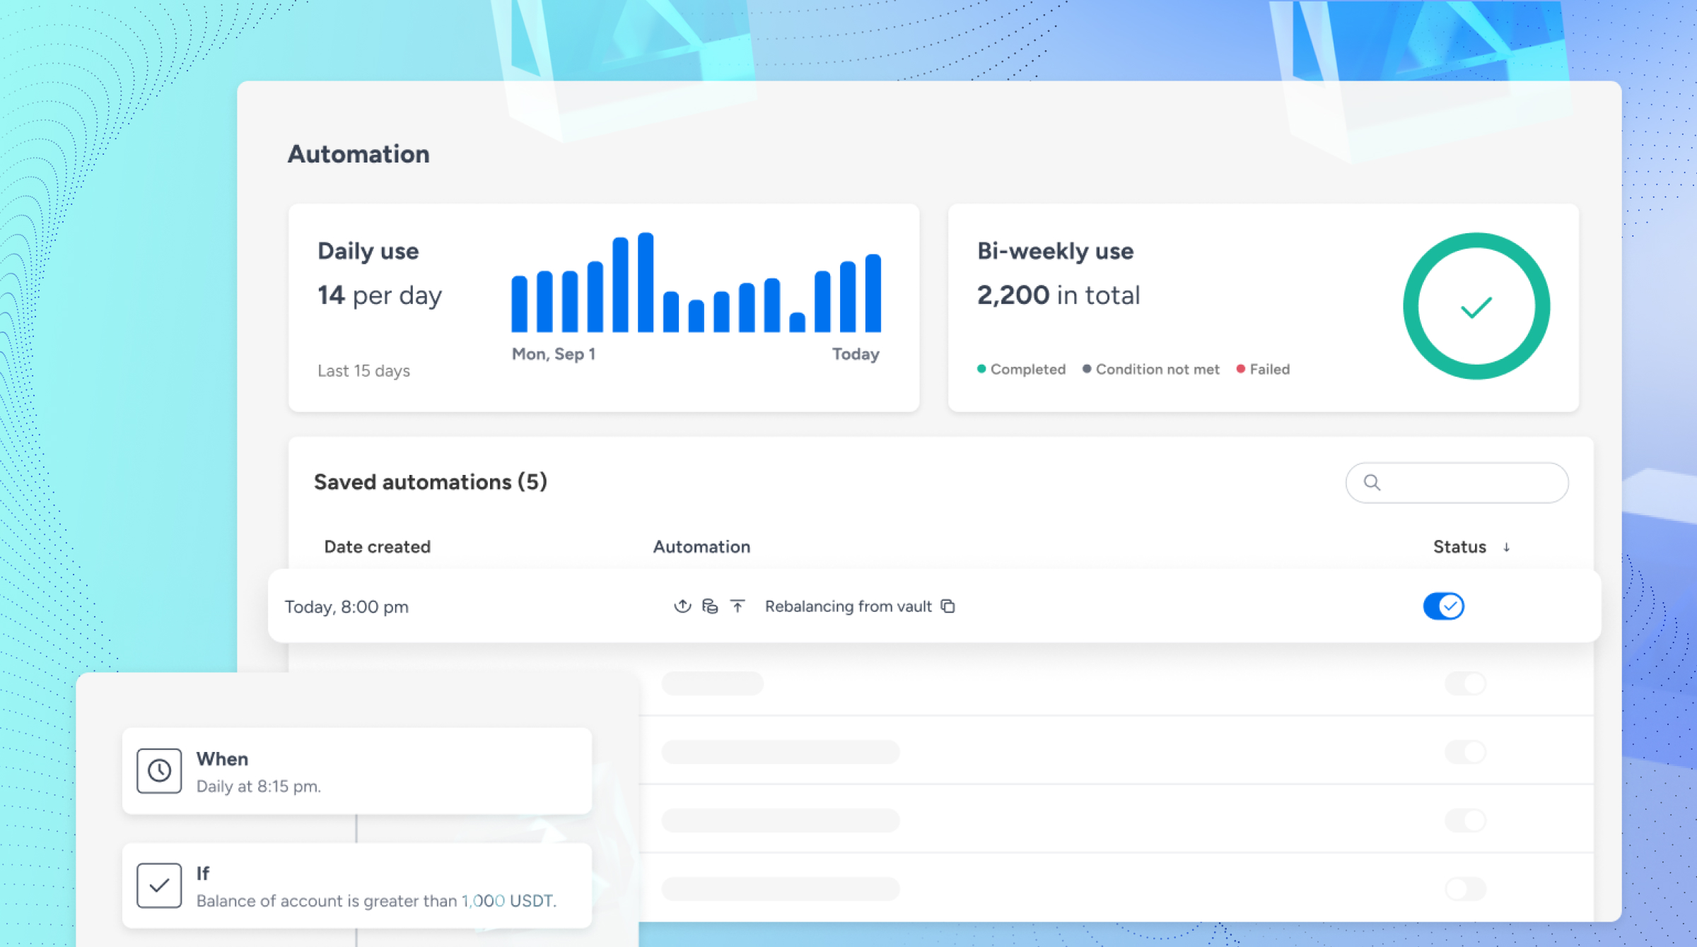The image size is (1697, 947).
Task: Select the Date created column header
Action: (x=377, y=546)
